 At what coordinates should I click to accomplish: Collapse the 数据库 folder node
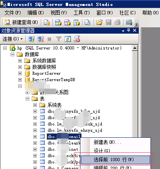12,54
